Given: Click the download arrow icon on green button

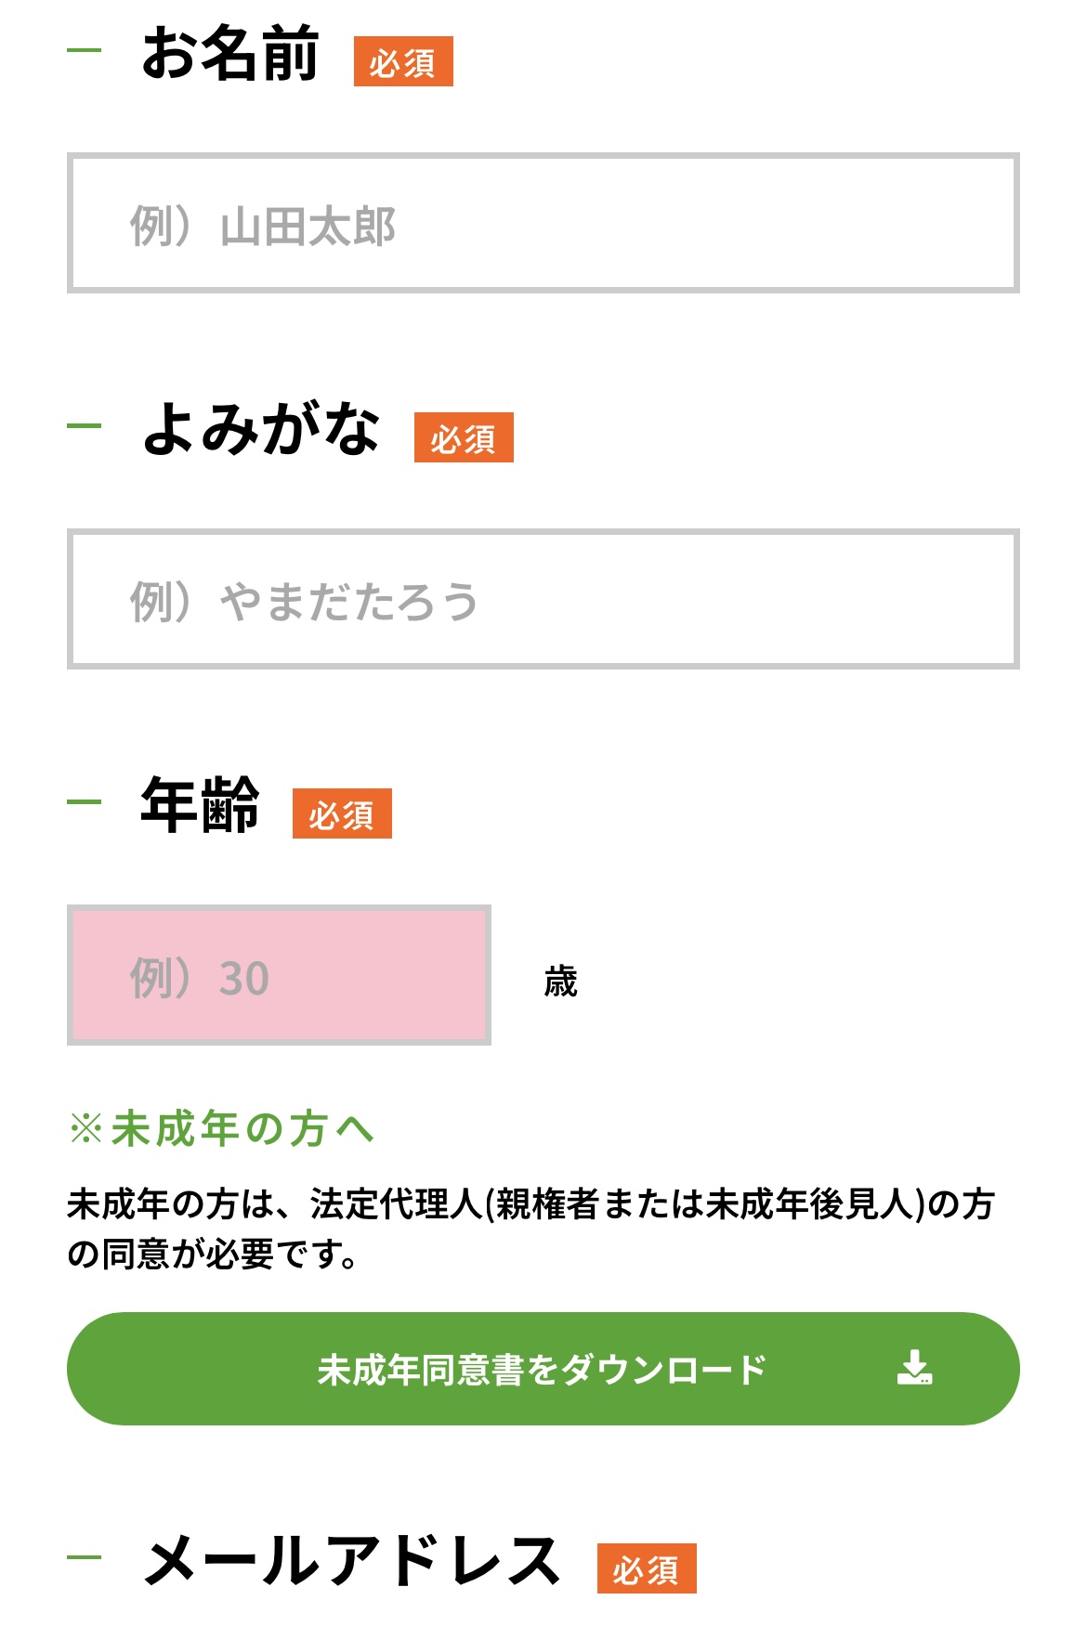Looking at the screenshot, I should [914, 1368].
